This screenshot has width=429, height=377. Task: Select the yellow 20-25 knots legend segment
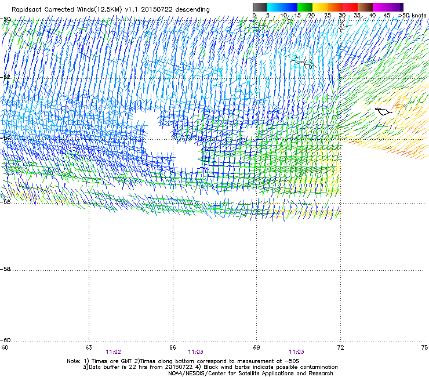point(320,7)
